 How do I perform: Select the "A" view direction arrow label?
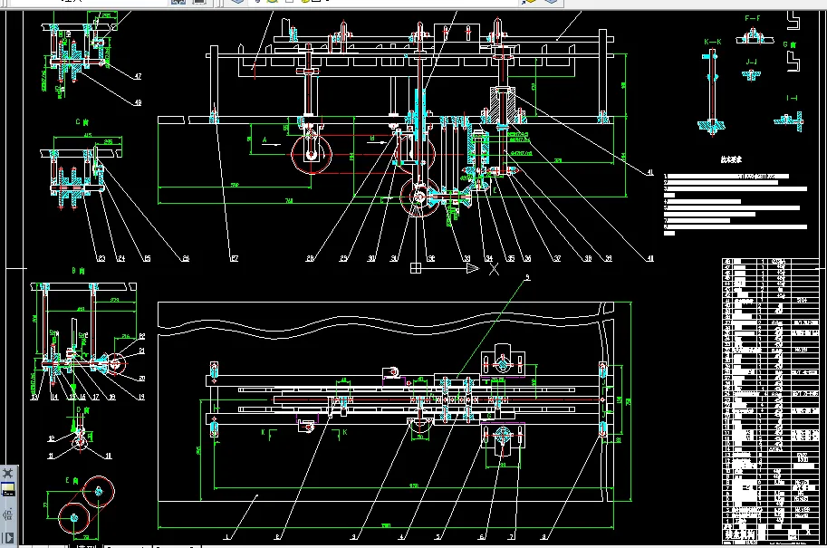point(264,140)
